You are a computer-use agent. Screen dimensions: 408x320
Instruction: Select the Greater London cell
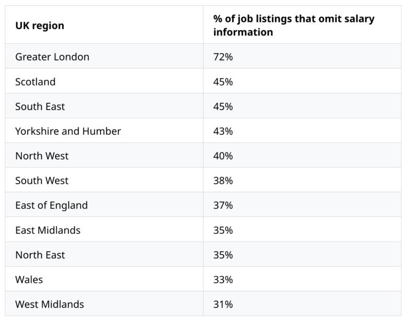[x=52, y=57]
